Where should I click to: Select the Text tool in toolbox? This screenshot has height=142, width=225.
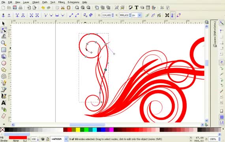[x=4, y=103]
